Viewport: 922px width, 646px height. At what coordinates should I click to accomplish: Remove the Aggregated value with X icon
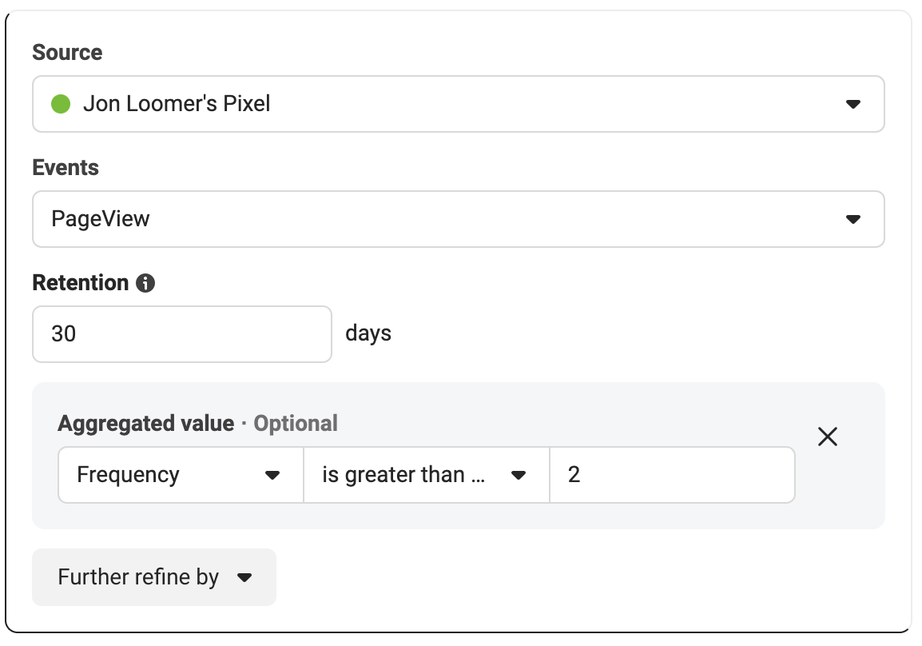(828, 437)
